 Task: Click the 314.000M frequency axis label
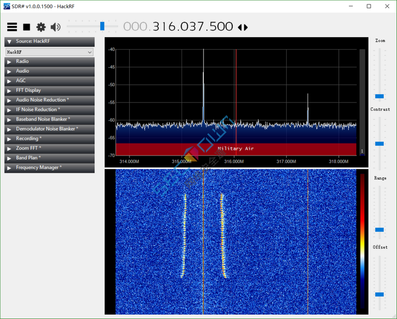[129, 161]
